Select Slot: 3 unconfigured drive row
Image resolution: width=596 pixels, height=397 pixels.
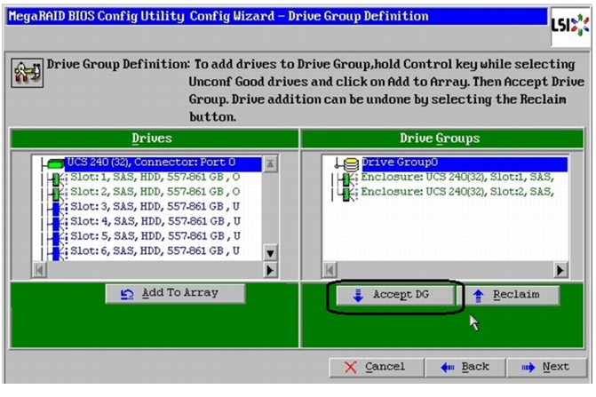click(155, 206)
